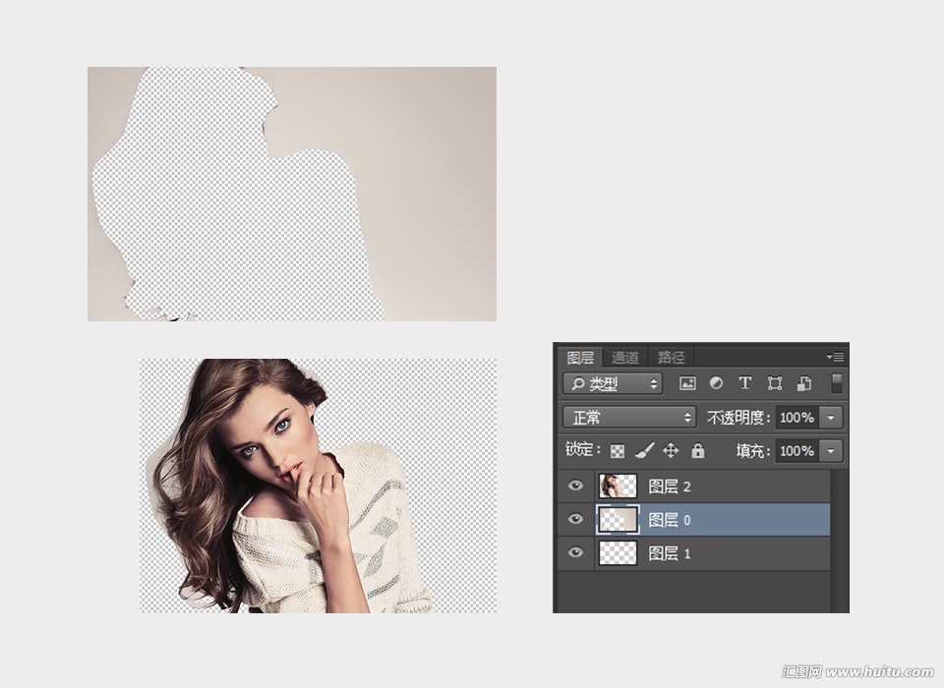Image resolution: width=944 pixels, height=688 pixels.
Task: Open the layers panel flyout menu
Action: pyautogui.click(x=835, y=357)
